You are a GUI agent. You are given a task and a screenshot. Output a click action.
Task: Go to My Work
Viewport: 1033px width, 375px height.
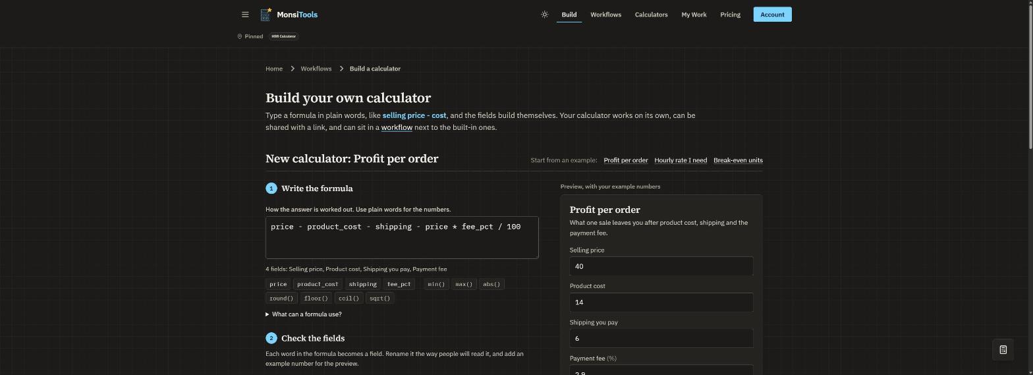[694, 14]
